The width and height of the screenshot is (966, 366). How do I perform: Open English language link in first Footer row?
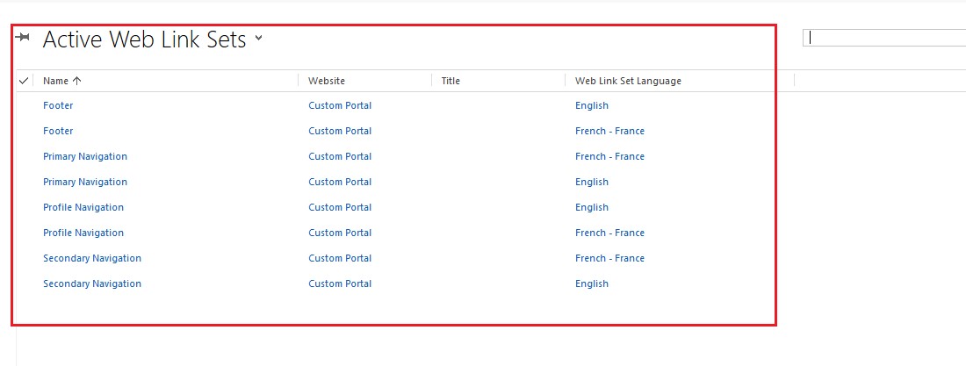click(x=591, y=105)
